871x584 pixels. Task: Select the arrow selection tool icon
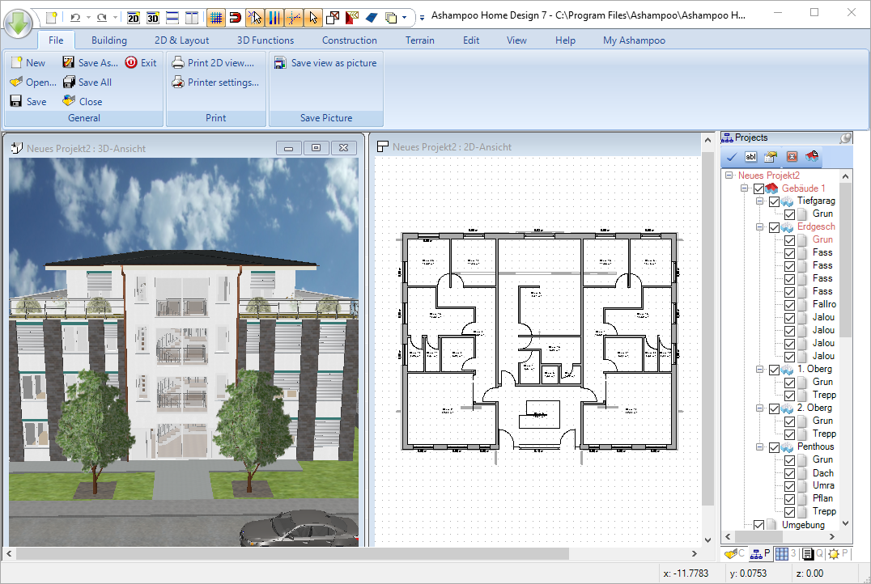(312, 16)
